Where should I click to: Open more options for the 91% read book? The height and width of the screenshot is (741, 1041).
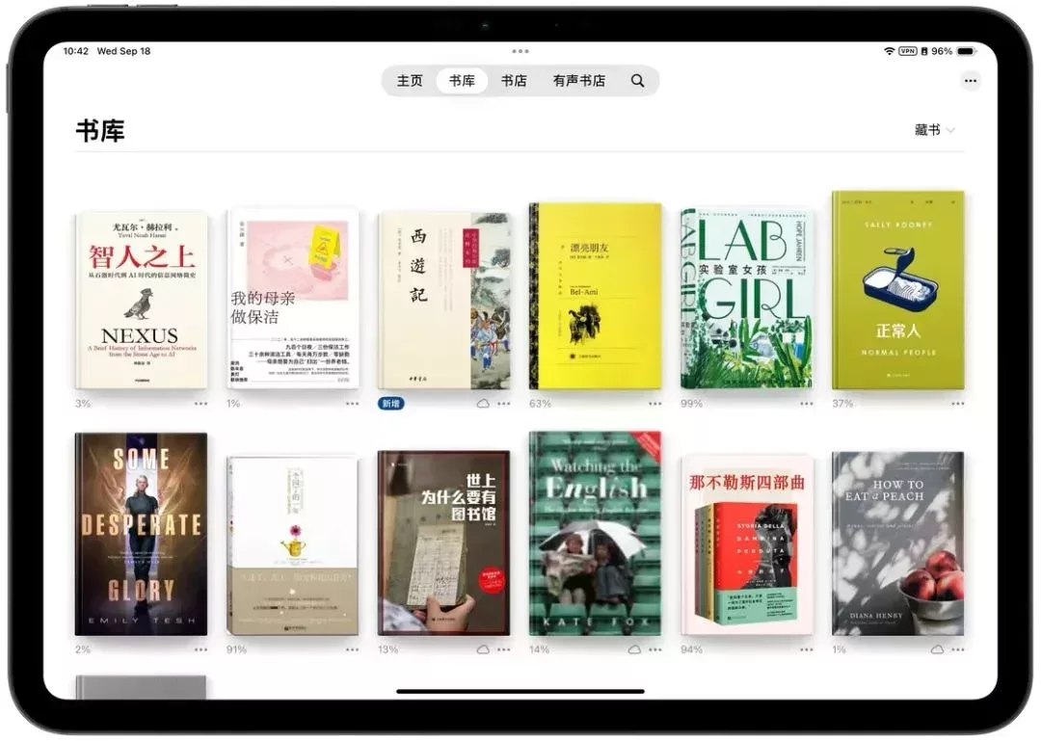coord(352,650)
